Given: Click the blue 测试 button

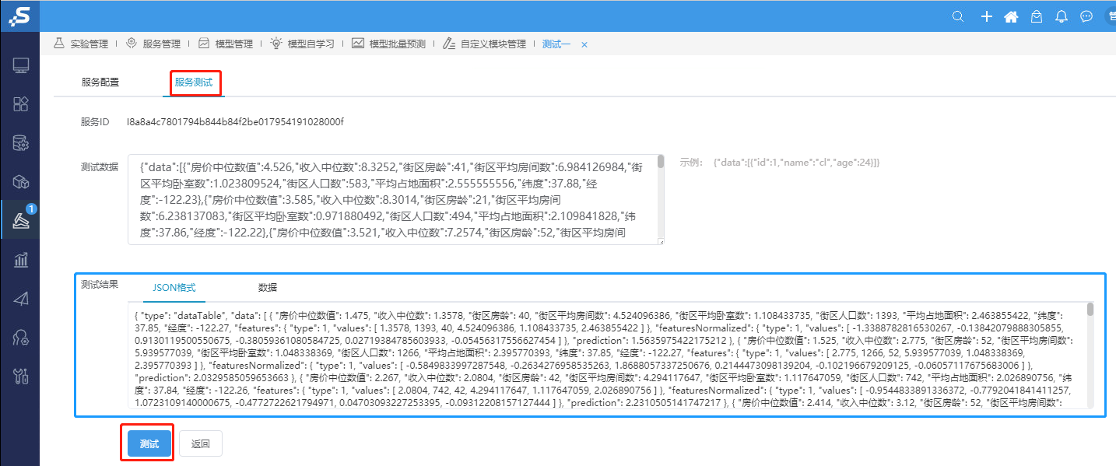Looking at the screenshot, I should click(149, 443).
